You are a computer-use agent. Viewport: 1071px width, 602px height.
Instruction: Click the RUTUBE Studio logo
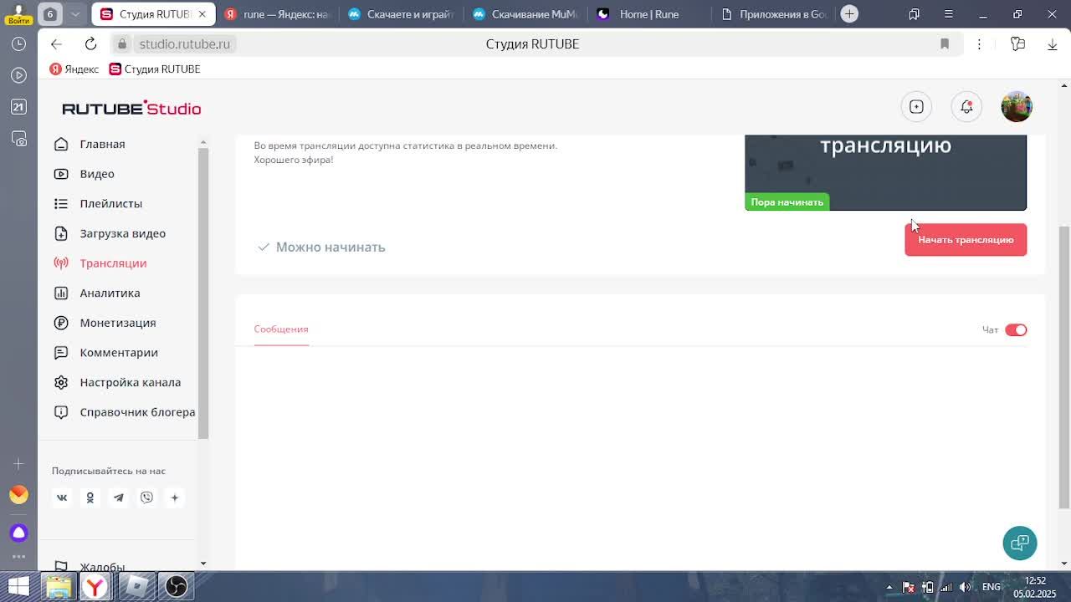[131, 108]
